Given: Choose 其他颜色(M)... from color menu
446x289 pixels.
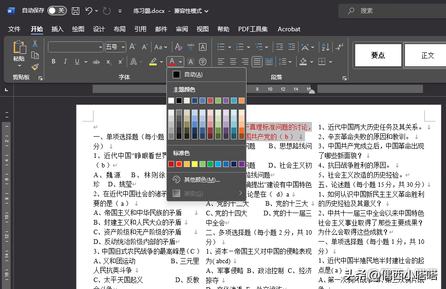Looking at the screenshot, I should (201, 179).
